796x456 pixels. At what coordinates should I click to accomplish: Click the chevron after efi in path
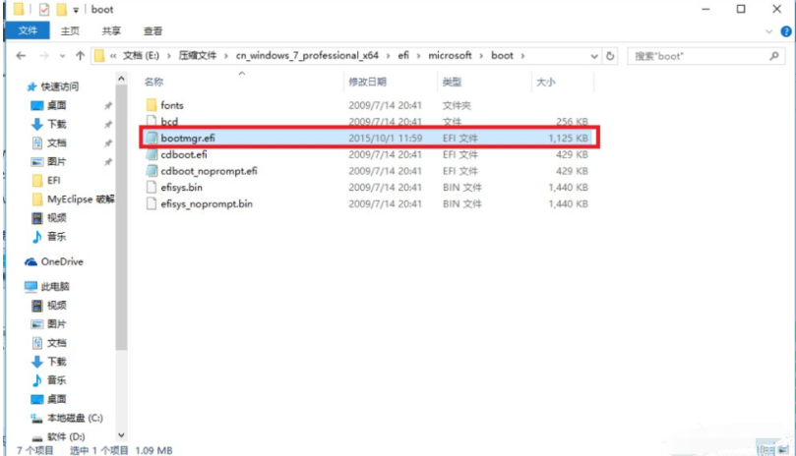419,56
